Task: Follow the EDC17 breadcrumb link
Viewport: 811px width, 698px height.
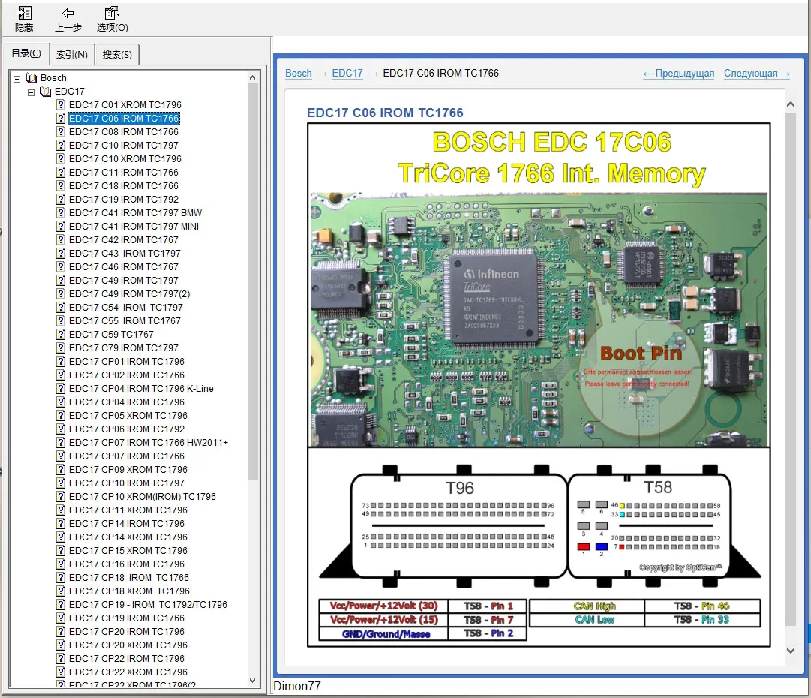Action: coord(347,73)
